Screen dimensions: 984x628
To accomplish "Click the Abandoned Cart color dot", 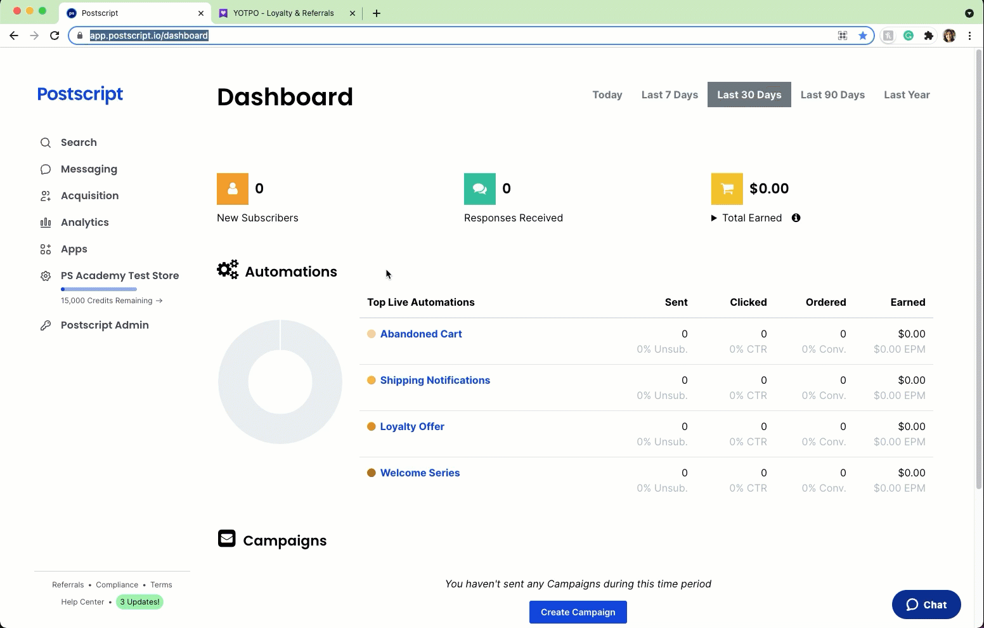I will (x=372, y=334).
